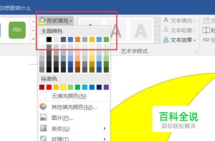The width and height of the screenshot is (215, 141).
Task: Open the 渐变(G) submenu
Action: coord(74,128)
